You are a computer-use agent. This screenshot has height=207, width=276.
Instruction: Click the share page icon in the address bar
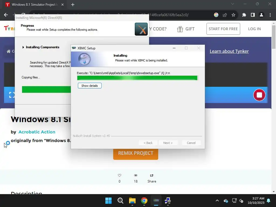pos(225,15)
